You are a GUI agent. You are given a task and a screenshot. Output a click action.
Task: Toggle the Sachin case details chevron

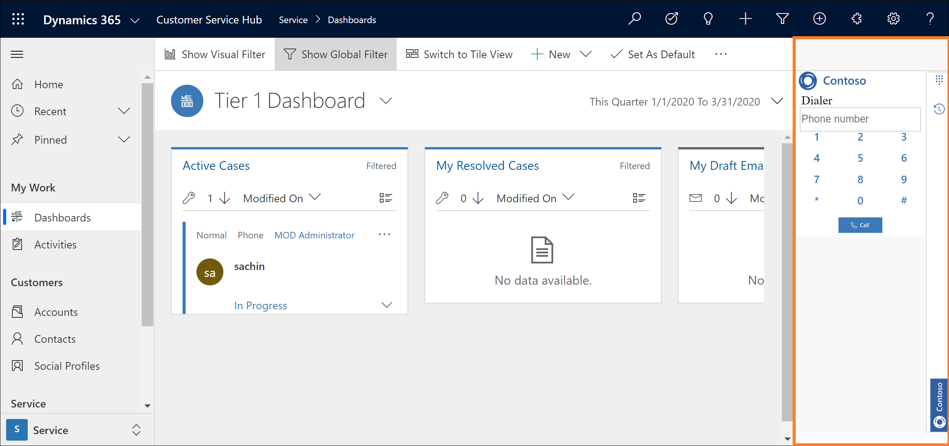coord(388,305)
